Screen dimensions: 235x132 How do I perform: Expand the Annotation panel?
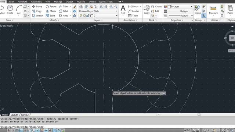[130, 20]
